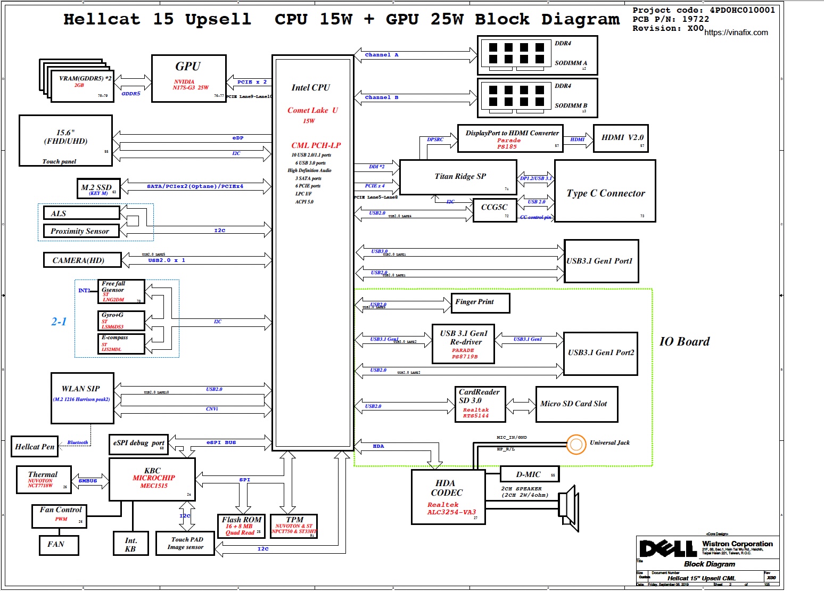The height and width of the screenshot is (591, 824).
Task: Select the eSPI debug port block
Action: pyautogui.click(x=139, y=445)
